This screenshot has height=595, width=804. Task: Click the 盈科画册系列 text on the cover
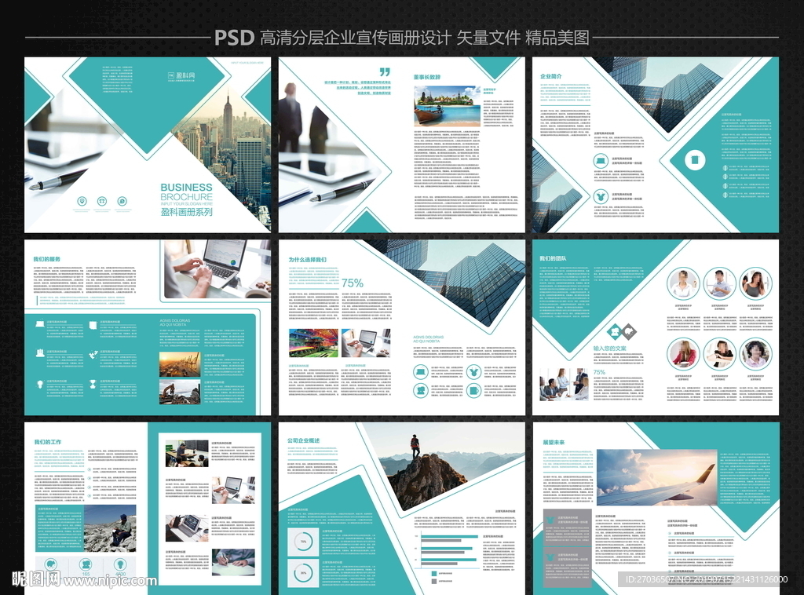point(186,212)
